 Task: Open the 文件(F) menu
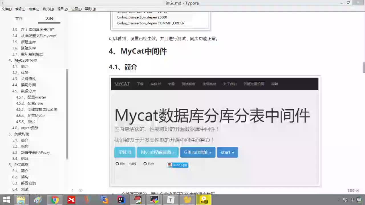[x=7, y=9]
